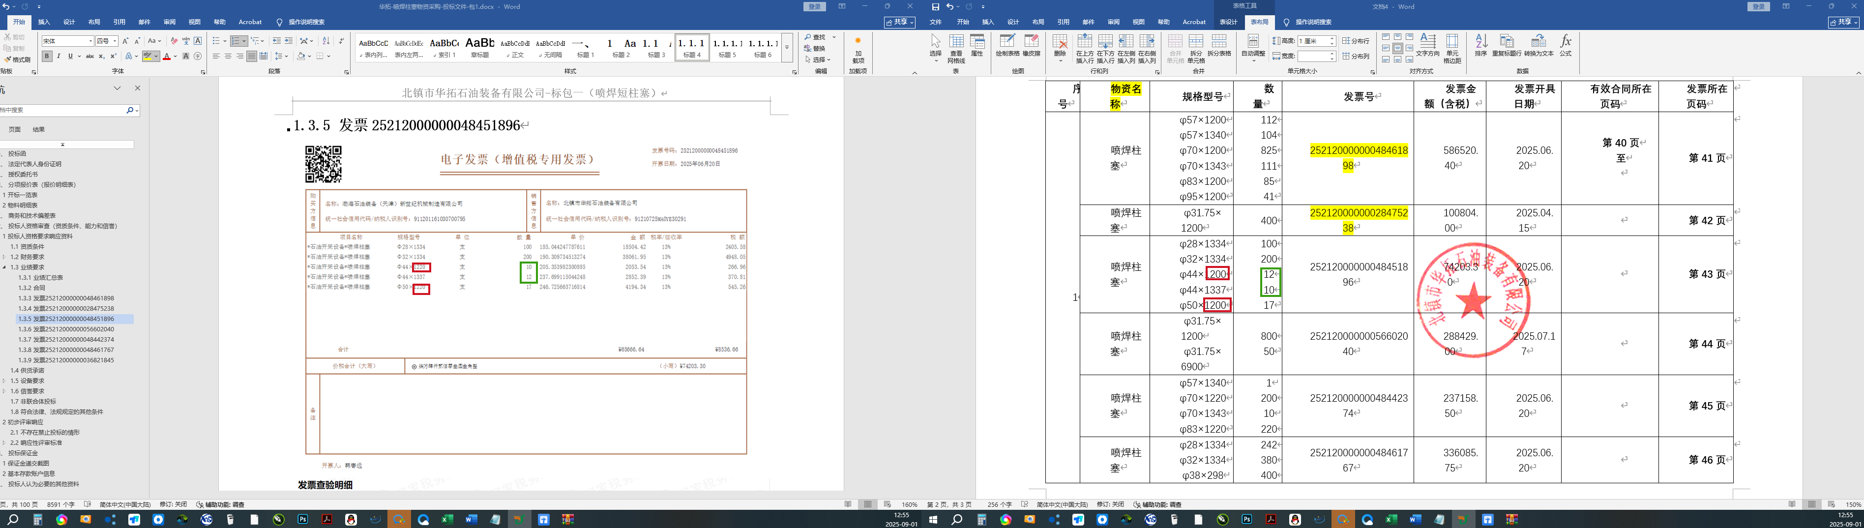This screenshot has width=1864, height=528.
Task: Open the 文件 menu in the 文档4 window
Action: coord(936,23)
